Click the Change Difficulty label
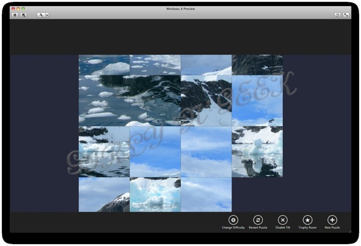This screenshot has height=246, width=361. click(233, 227)
